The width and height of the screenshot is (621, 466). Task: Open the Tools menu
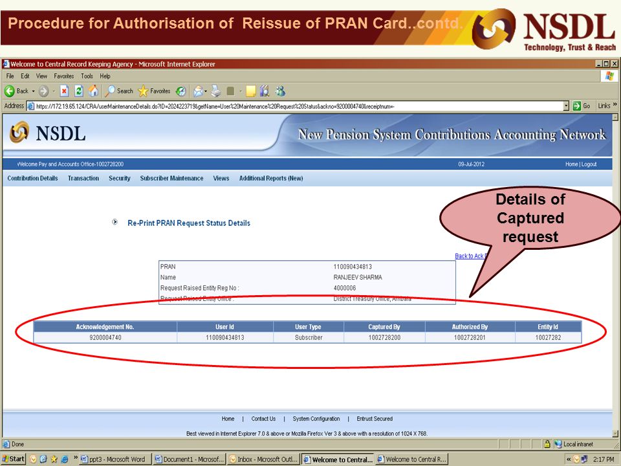click(x=87, y=76)
